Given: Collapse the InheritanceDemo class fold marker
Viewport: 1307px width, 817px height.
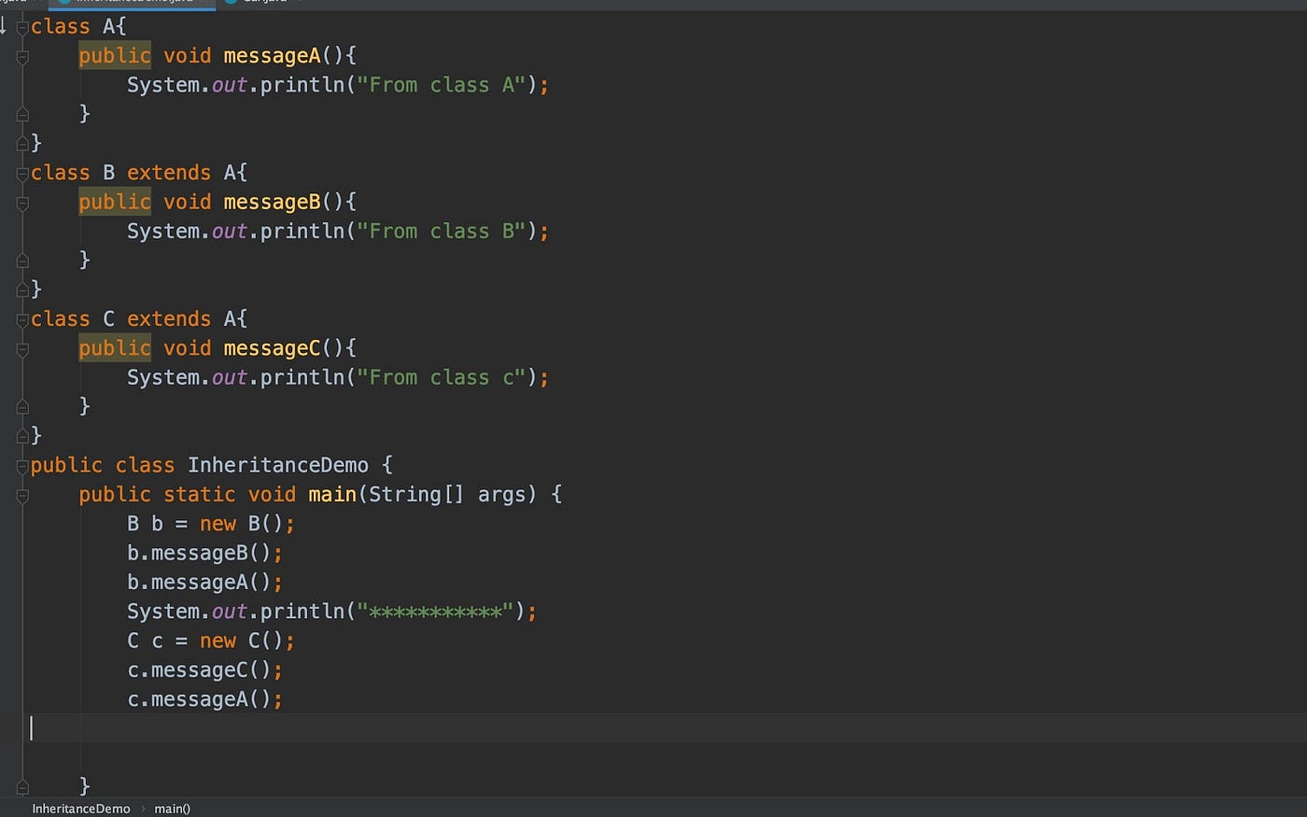Looking at the screenshot, I should (x=21, y=464).
